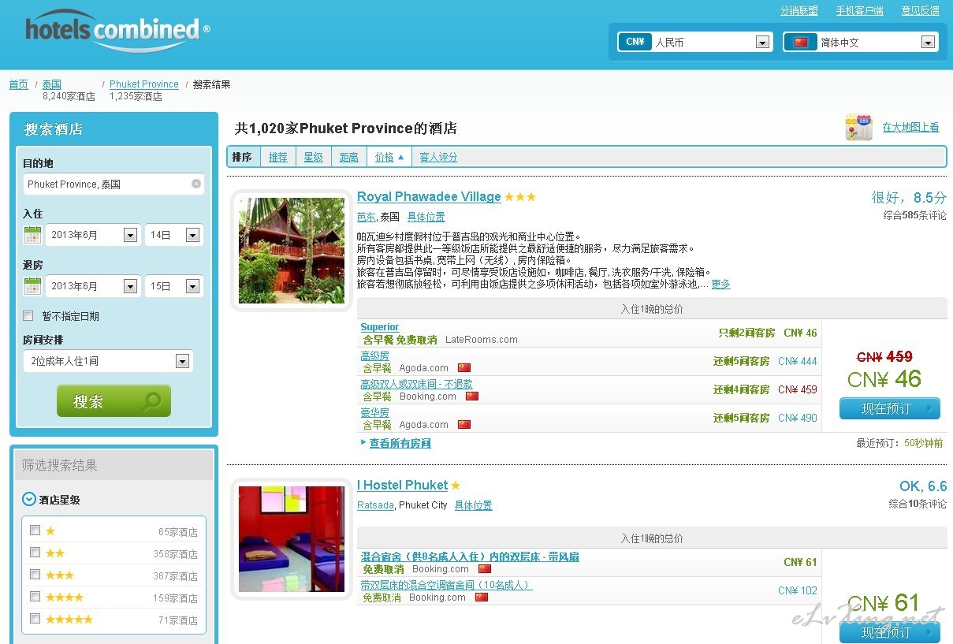953x644 pixels.
Task: Open the check-in calendar icon
Action: 32,235
